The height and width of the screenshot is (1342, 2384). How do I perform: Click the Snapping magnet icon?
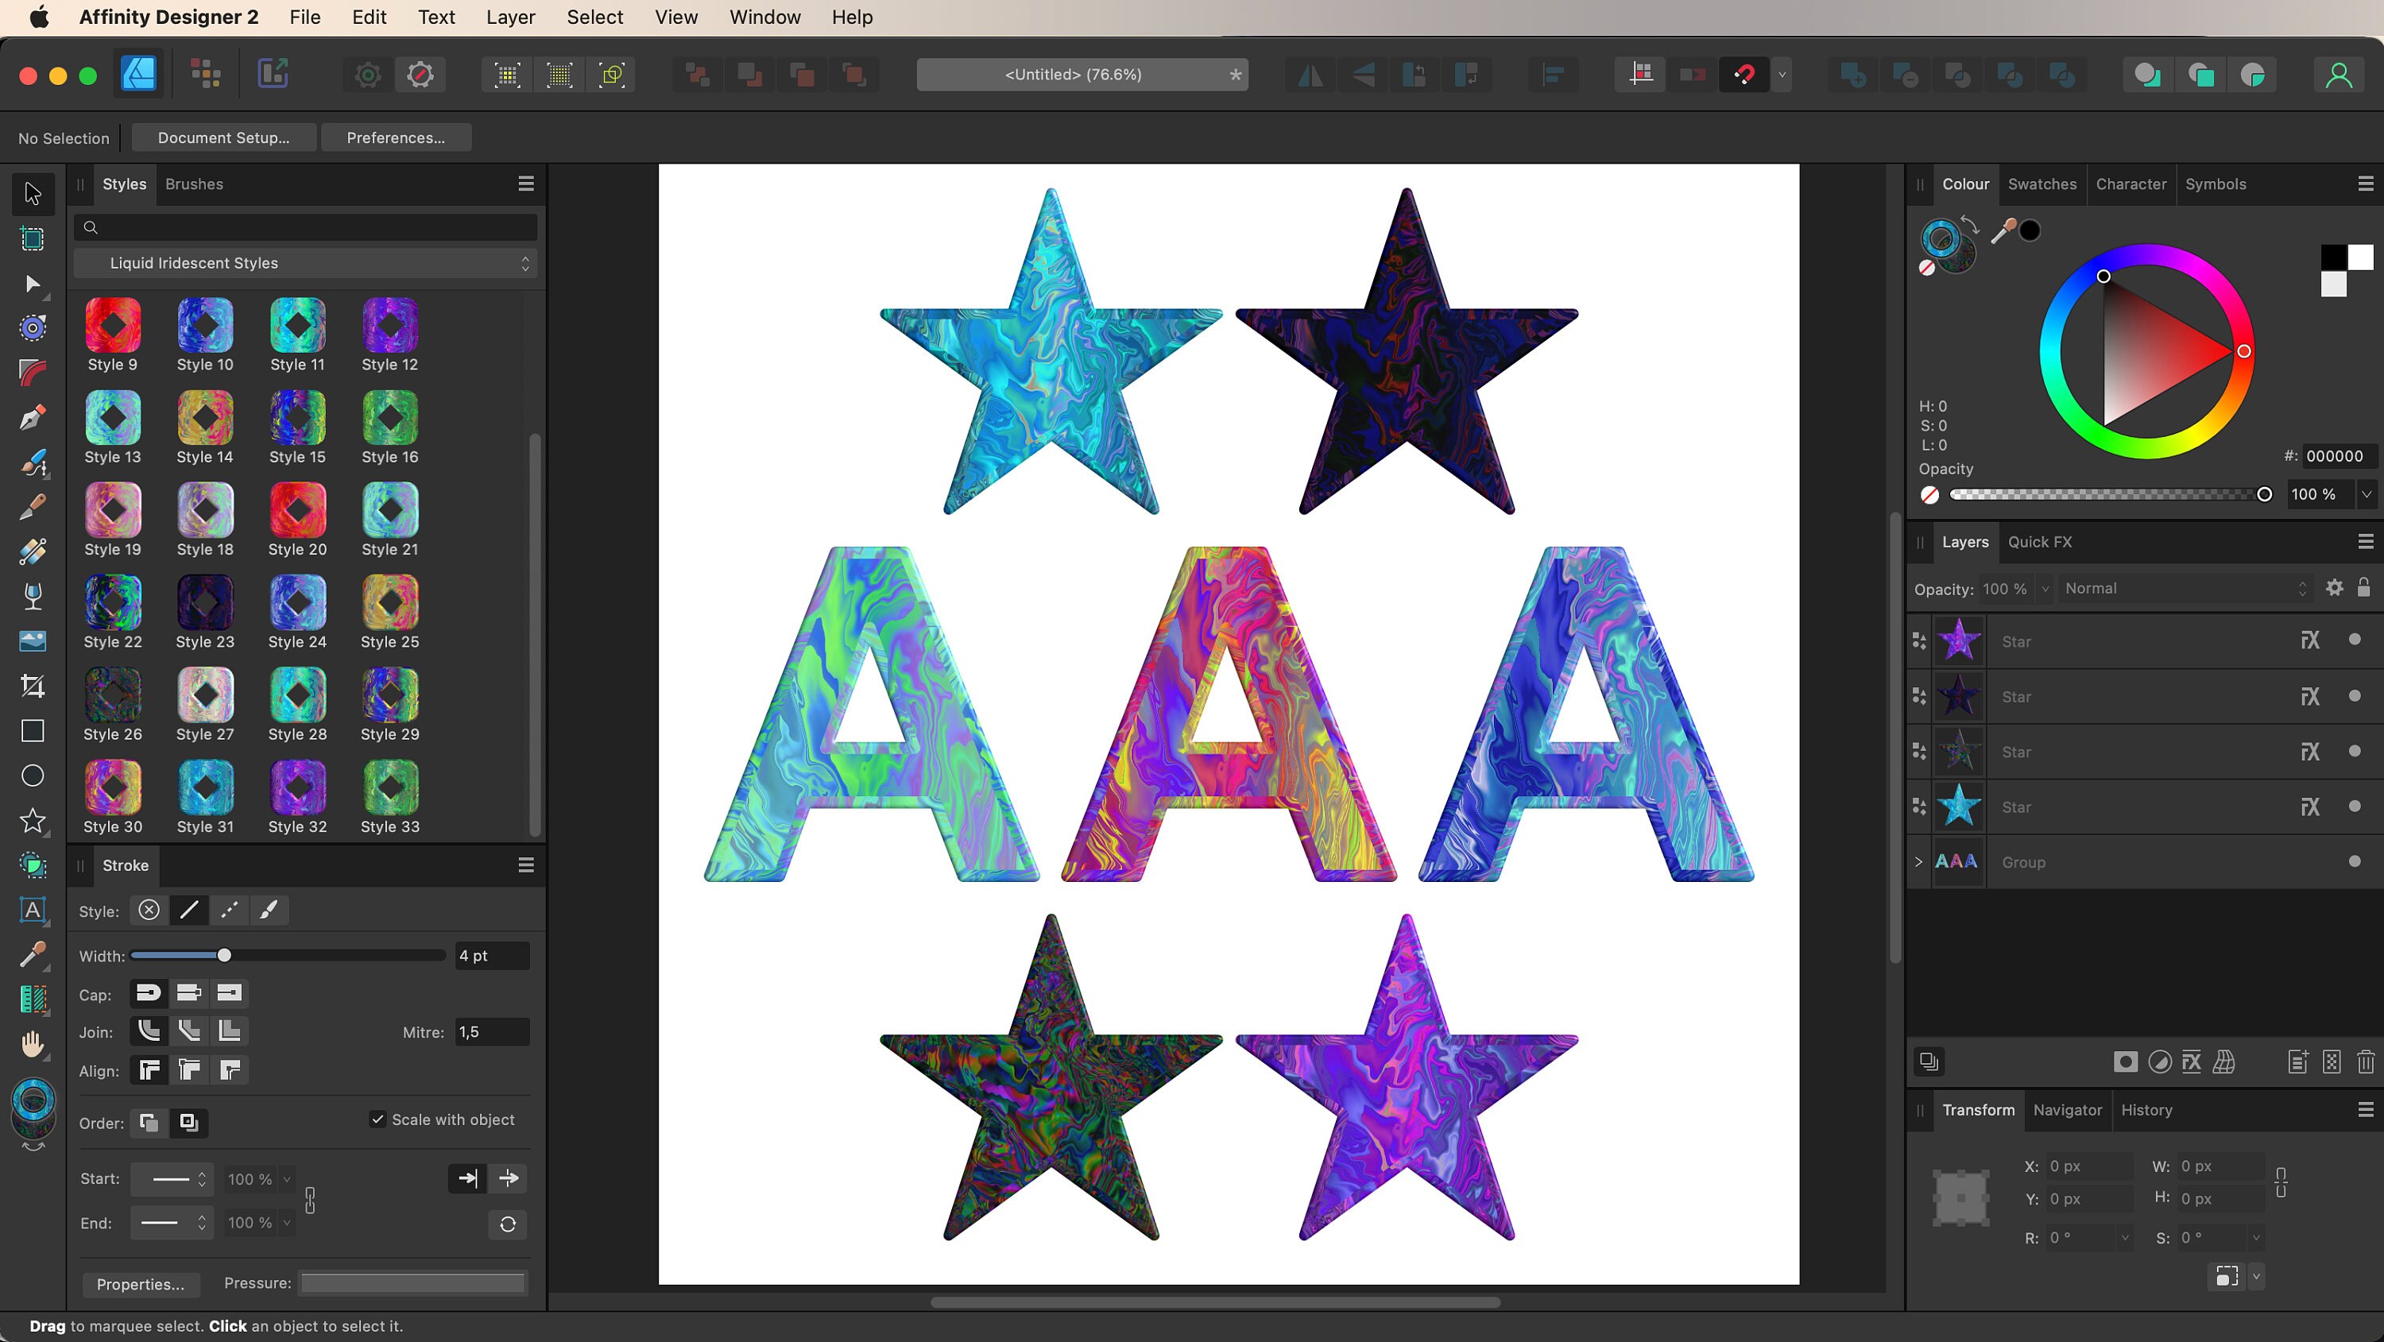coord(1743,74)
